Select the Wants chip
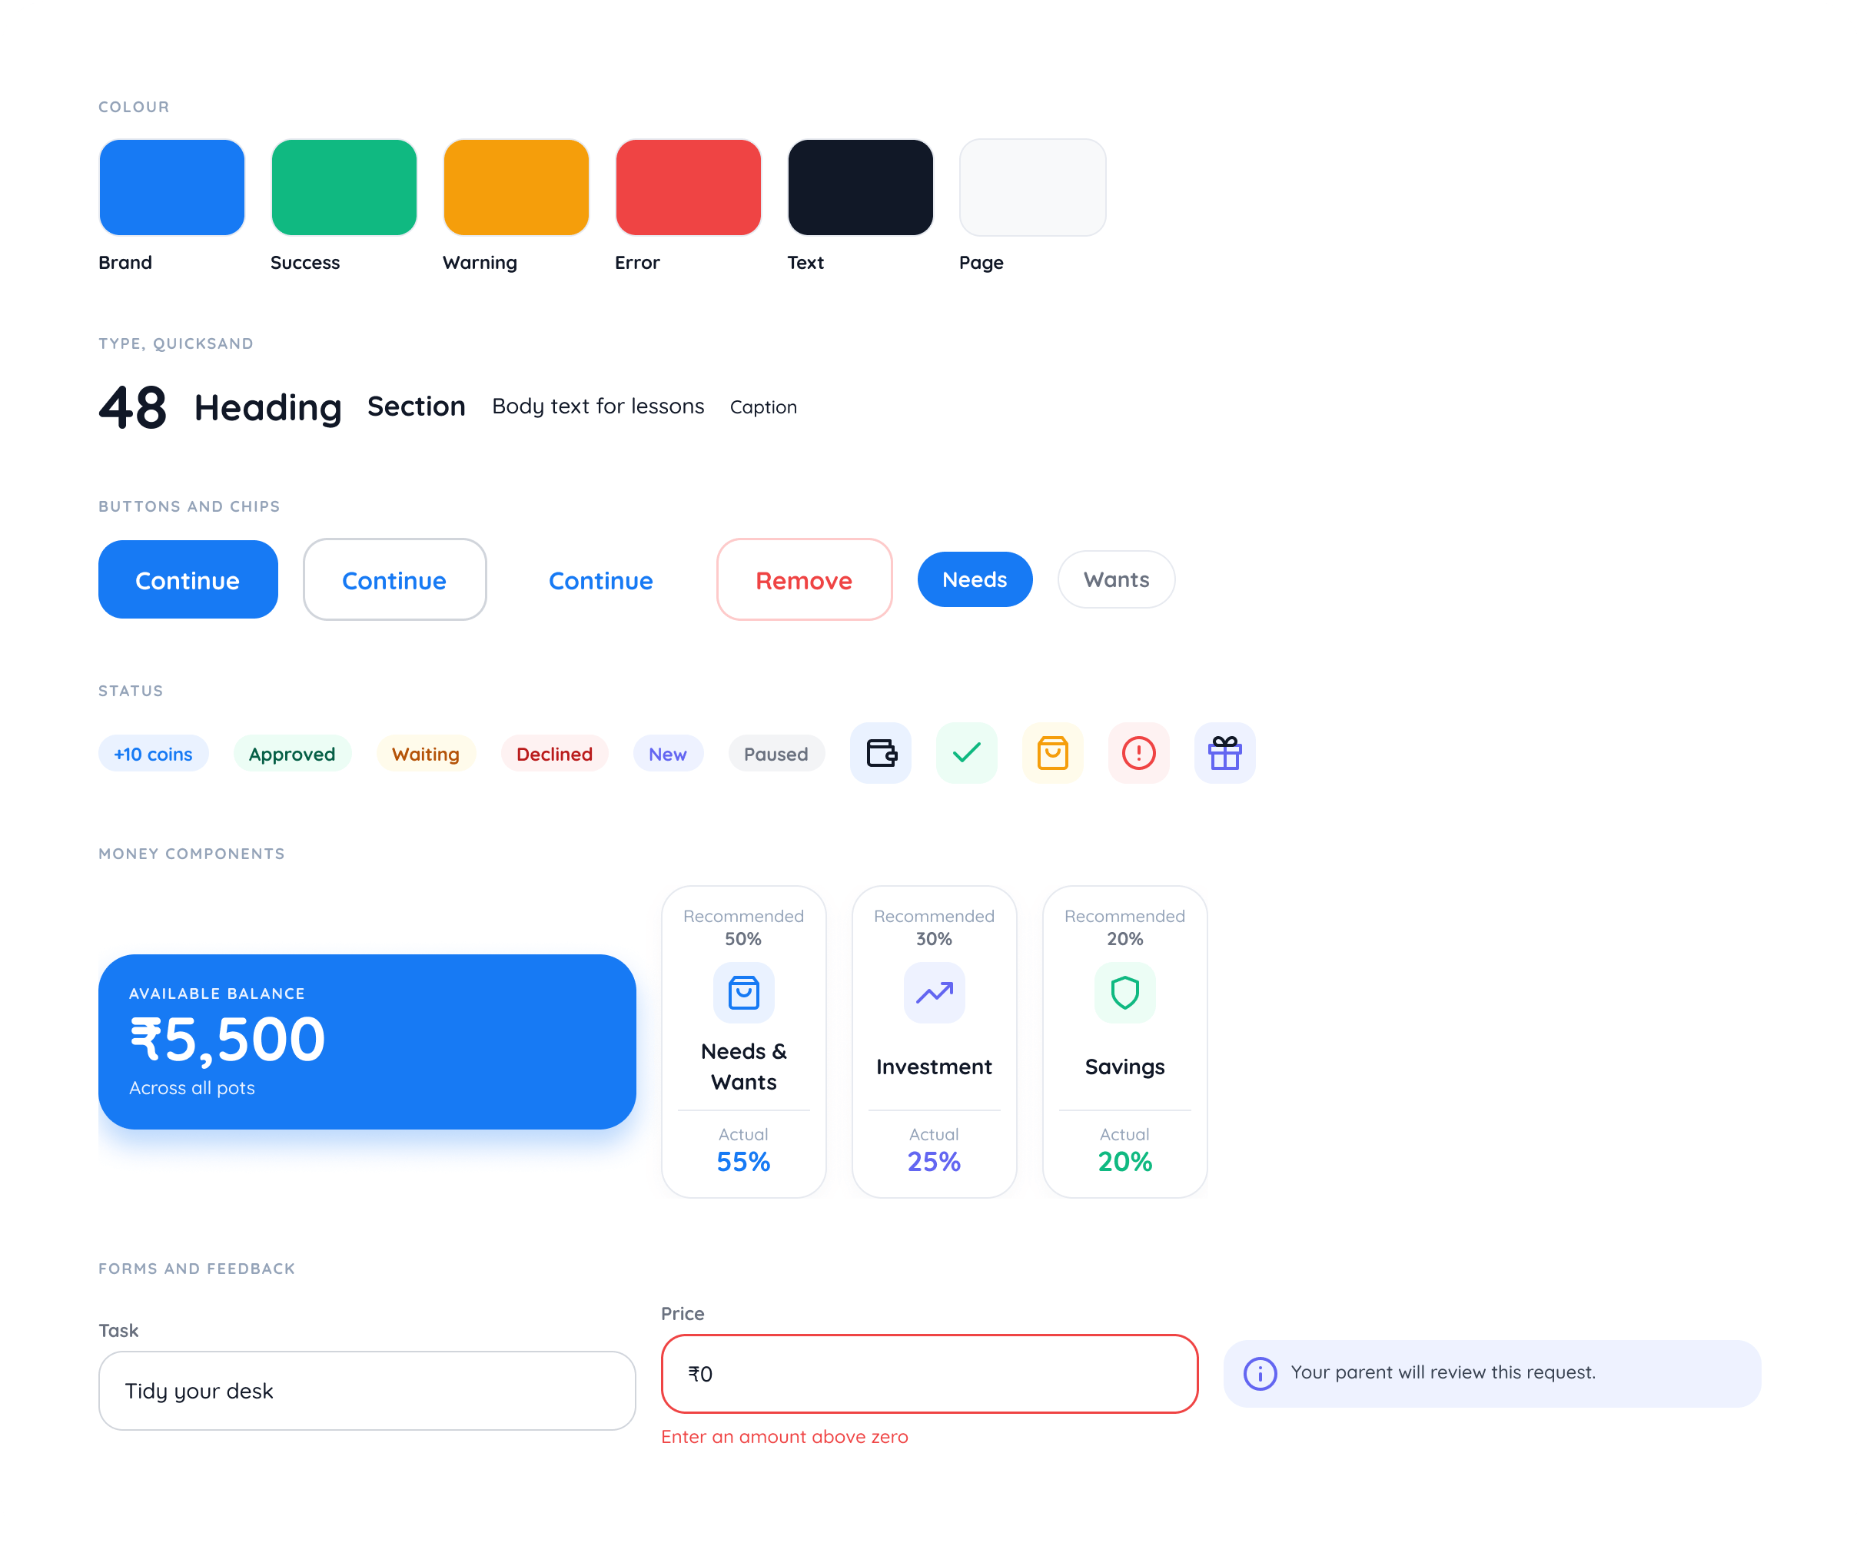Image resolution: width=1860 pixels, height=1546 pixels. tap(1116, 580)
